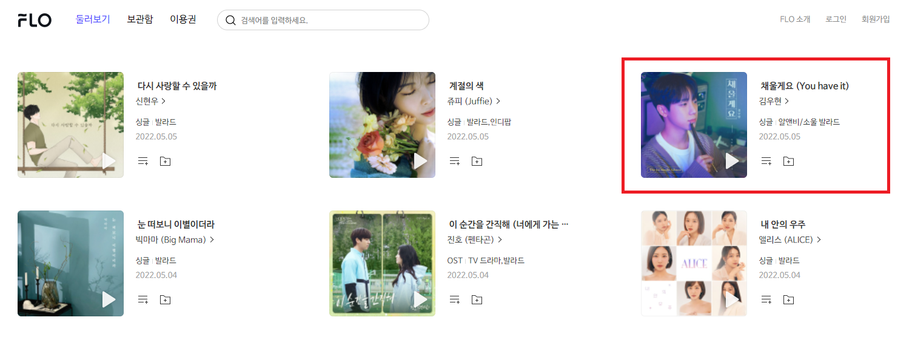Open artist page for 빅마마 (Big Mama)
This screenshot has width=912, height=346.
[x=175, y=240]
